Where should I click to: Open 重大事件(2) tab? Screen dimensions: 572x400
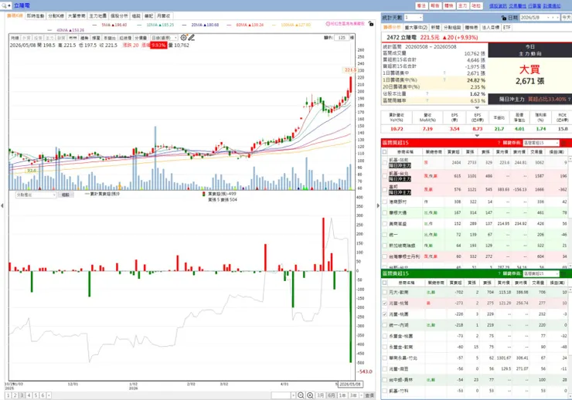[x=416, y=28]
